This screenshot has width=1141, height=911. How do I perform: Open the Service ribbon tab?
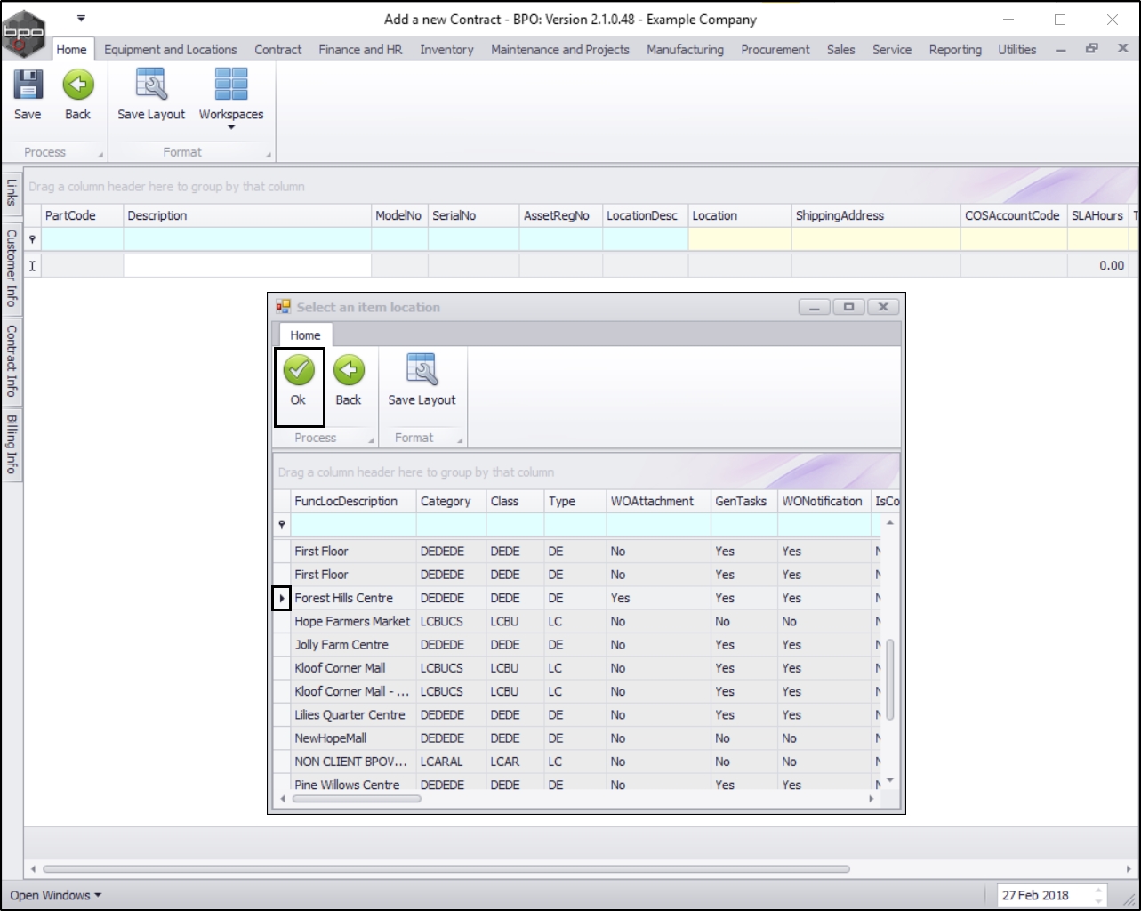(x=892, y=50)
